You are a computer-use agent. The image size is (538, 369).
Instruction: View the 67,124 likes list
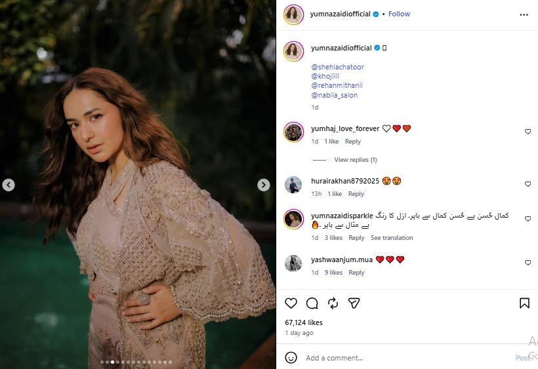click(x=304, y=322)
